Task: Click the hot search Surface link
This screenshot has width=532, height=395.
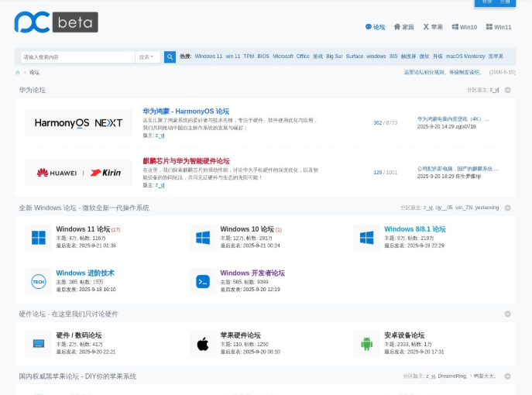Action: (x=355, y=57)
